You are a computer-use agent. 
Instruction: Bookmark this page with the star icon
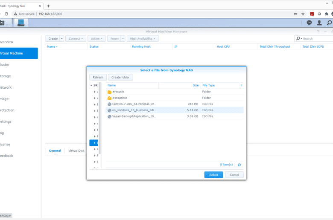(303, 14)
